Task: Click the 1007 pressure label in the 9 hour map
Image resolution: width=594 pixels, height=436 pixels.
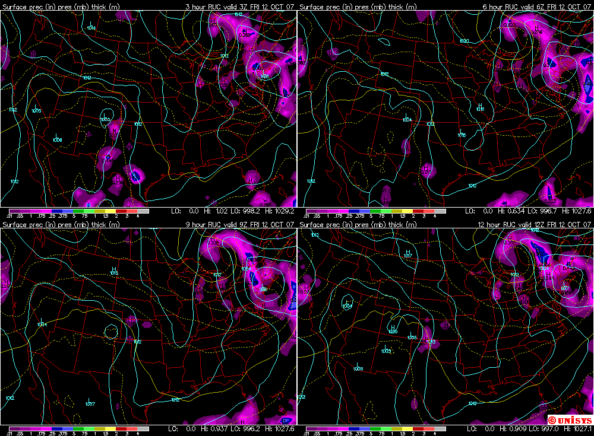Action: [x=90, y=403]
